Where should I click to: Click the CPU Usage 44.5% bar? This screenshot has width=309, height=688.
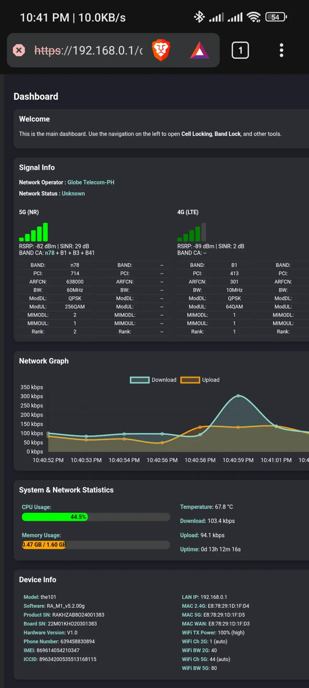coord(96,517)
